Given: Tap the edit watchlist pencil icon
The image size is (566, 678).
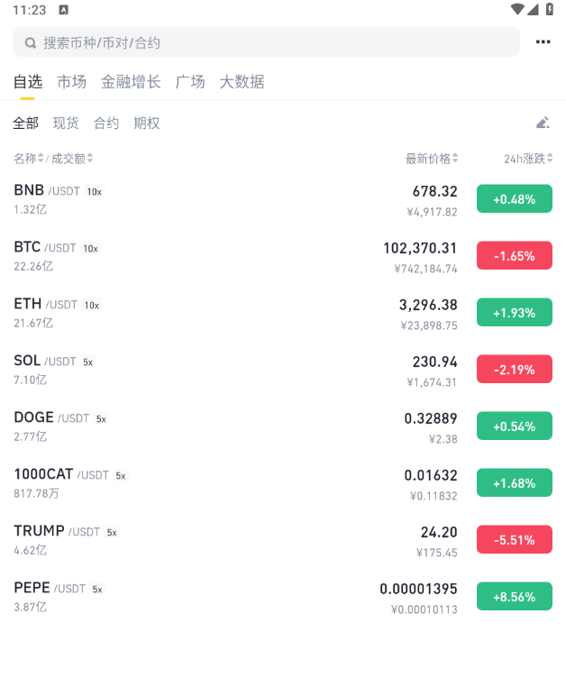Looking at the screenshot, I should pos(543,123).
